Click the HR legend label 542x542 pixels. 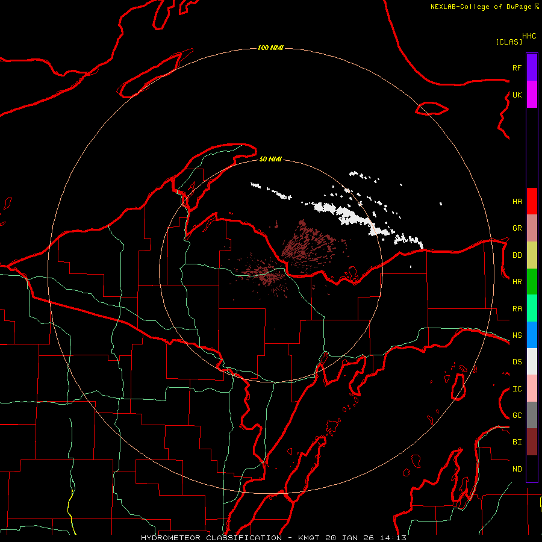tap(517, 282)
